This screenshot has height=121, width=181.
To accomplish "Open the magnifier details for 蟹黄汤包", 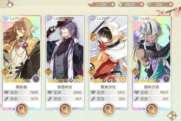I will tap(109, 110).
